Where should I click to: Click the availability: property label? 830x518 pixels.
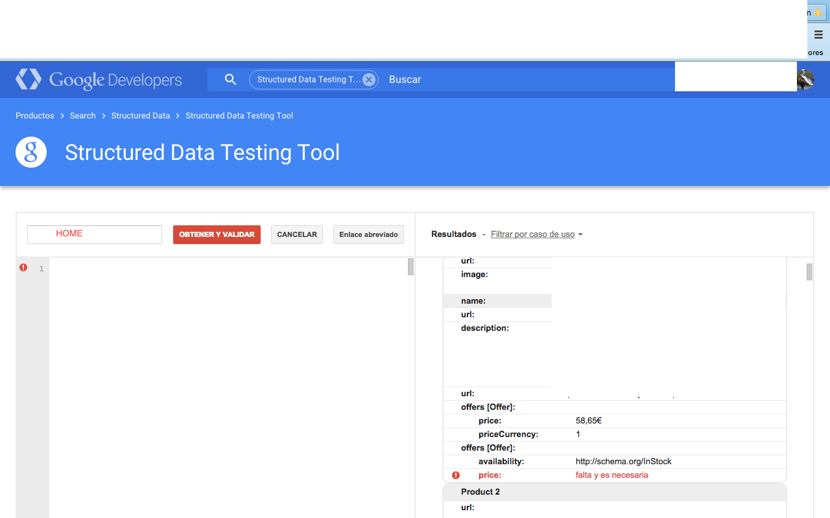coord(501,462)
